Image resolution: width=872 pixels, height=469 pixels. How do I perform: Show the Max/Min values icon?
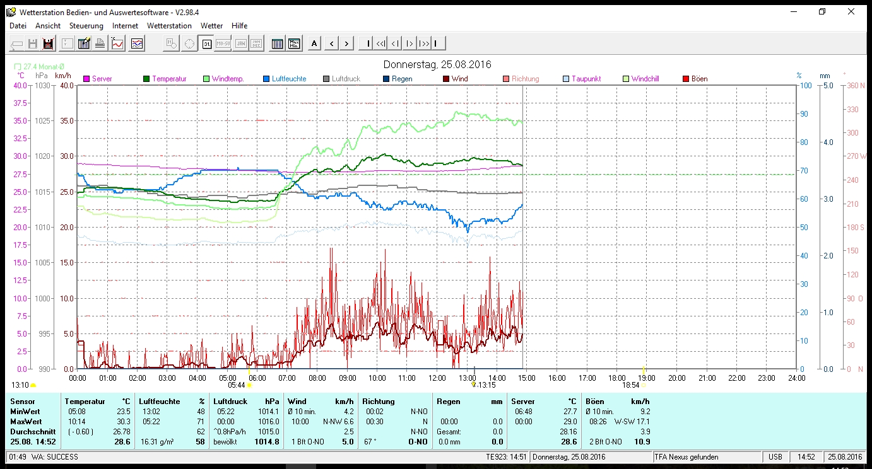(x=294, y=43)
